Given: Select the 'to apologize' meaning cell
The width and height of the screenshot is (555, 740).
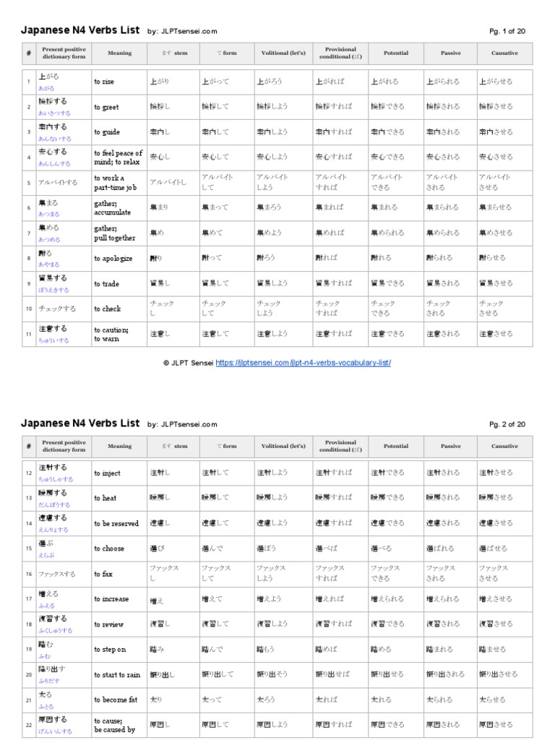Looking at the screenshot, I should 119,259.
